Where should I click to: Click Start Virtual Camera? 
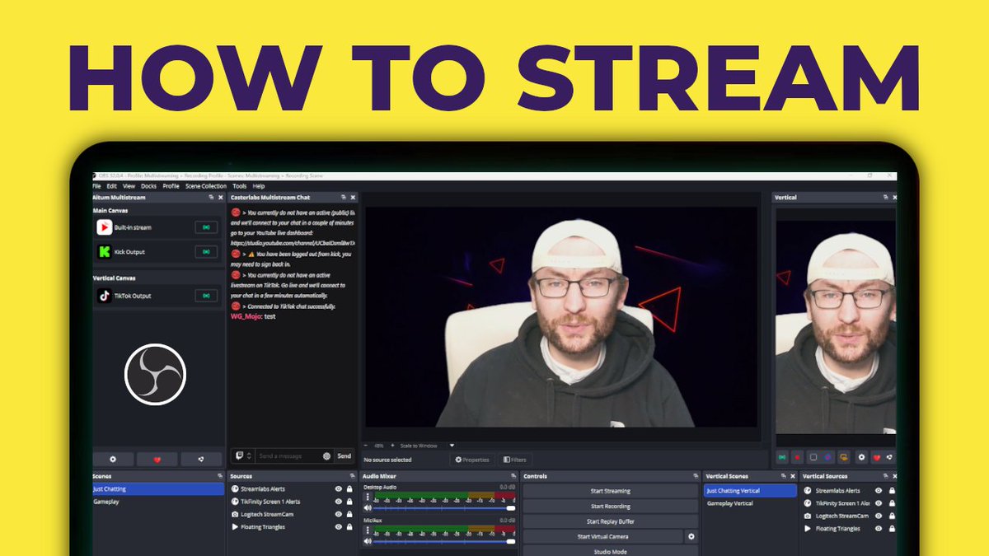click(x=603, y=536)
